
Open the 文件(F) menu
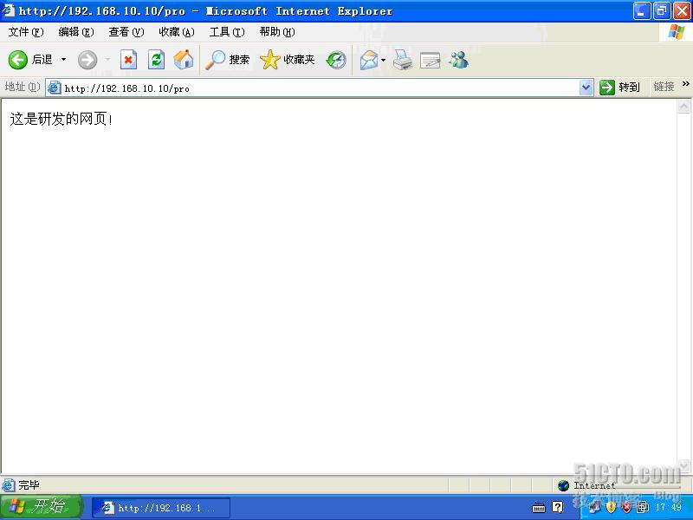point(26,32)
